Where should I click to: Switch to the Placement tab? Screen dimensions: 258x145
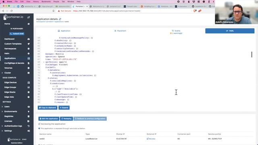pos(120,31)
